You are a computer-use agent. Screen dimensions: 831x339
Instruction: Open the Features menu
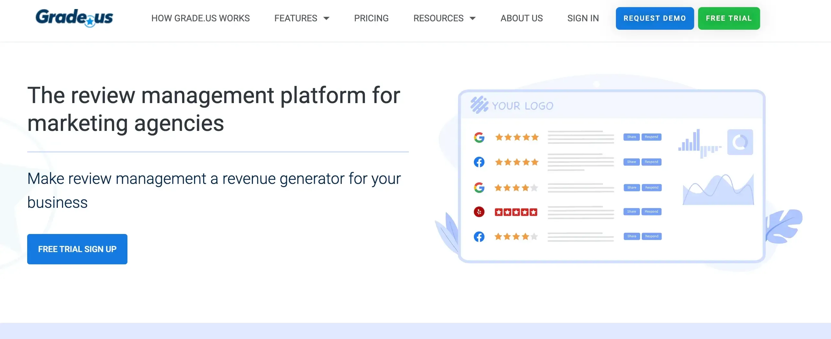click(296, 18)
